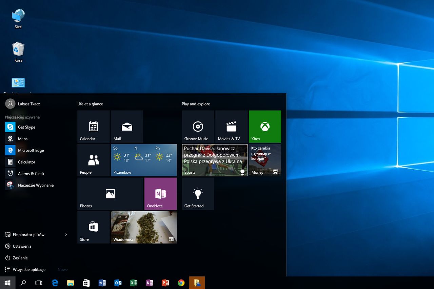Select Narzędzie Wycinanie from the most used list
Screen dimensions: 434x289
35,185
